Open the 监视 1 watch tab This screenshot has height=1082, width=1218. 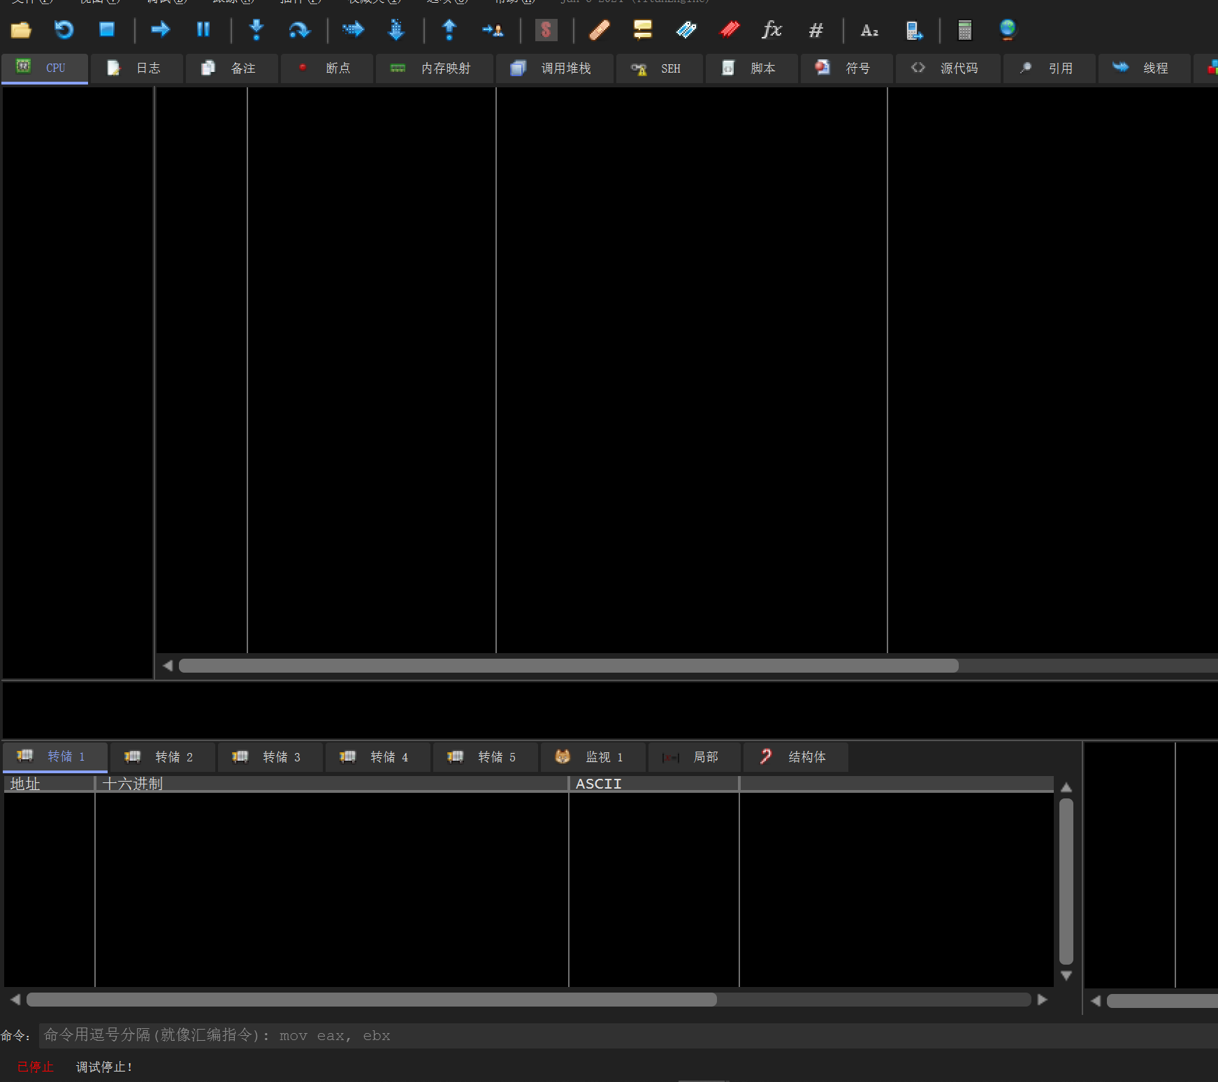coord(593,757)
